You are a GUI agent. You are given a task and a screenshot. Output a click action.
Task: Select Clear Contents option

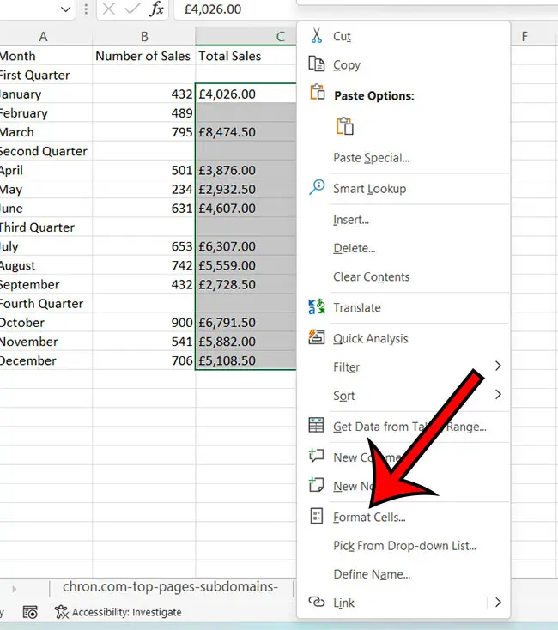pyautogui.click(x=371, y=276)
